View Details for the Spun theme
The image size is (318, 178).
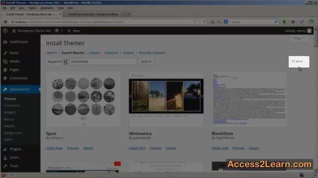coord(88,148)
